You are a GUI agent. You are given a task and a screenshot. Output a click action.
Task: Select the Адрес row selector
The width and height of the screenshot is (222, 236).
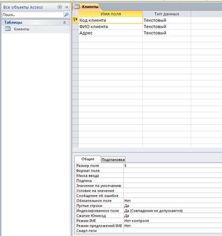click(75, 33)
